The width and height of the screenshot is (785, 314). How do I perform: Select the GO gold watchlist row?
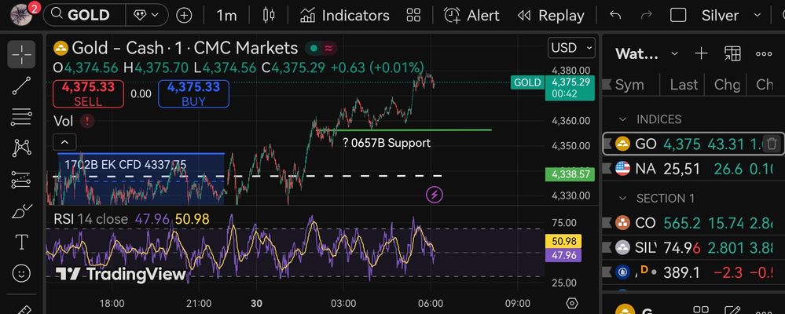pos(693,144)
